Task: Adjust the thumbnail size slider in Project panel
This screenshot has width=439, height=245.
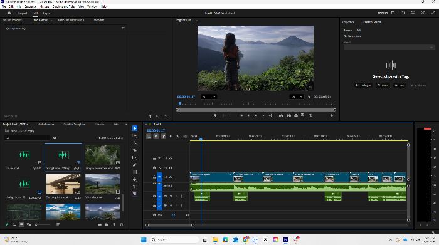Action: click(44, 224)
